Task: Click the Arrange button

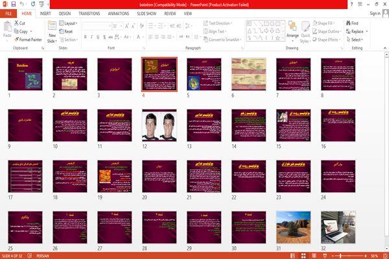Action: [292, 31]
